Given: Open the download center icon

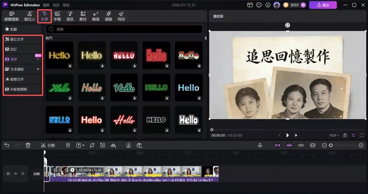Looking at the screenshot, I should point(268,5).
